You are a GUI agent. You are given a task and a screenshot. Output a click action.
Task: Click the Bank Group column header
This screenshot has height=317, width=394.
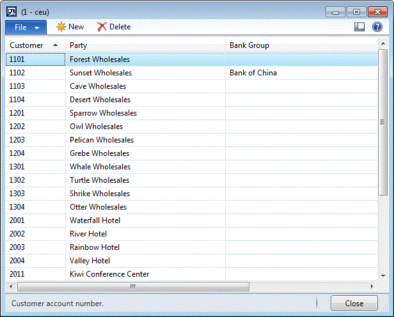pyautogui.click(x=301, y=45)
